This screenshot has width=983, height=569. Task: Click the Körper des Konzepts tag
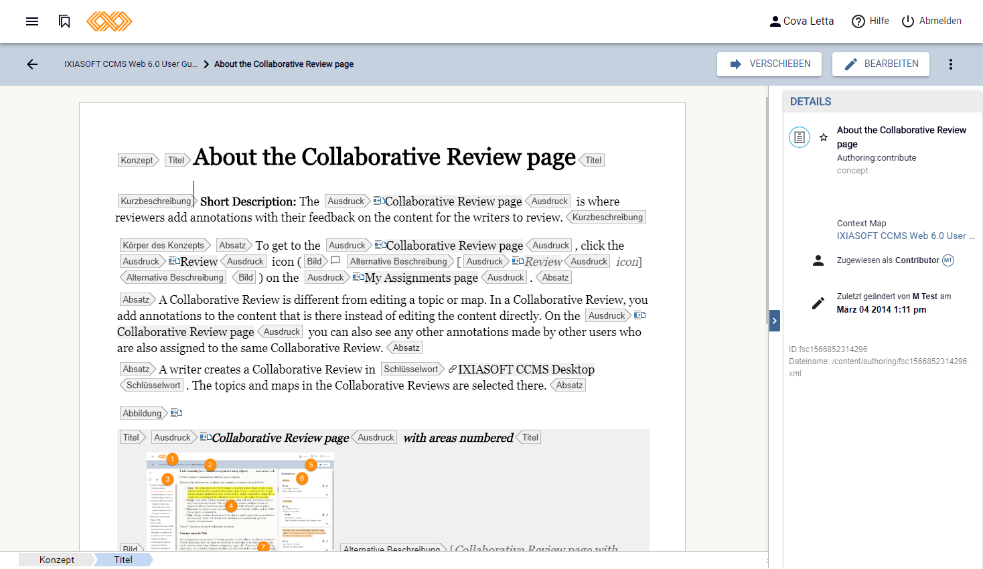coord(165,245)
